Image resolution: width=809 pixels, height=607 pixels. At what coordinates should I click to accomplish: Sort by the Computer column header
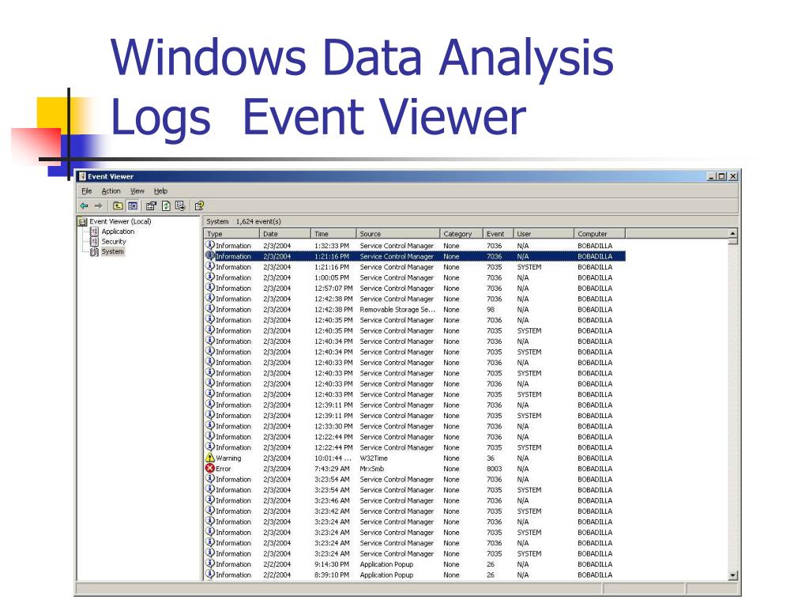coord(600,234)
